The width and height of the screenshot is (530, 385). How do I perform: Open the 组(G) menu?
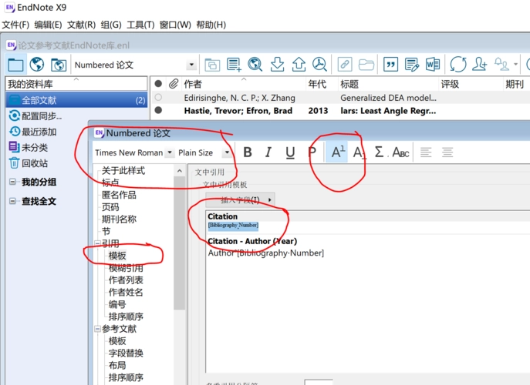pos(111,25)
